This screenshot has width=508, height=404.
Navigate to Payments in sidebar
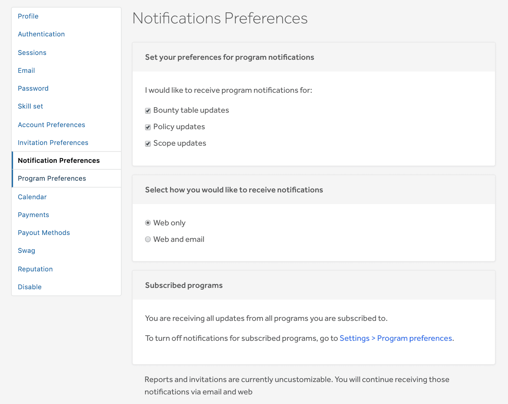(33, 215)
